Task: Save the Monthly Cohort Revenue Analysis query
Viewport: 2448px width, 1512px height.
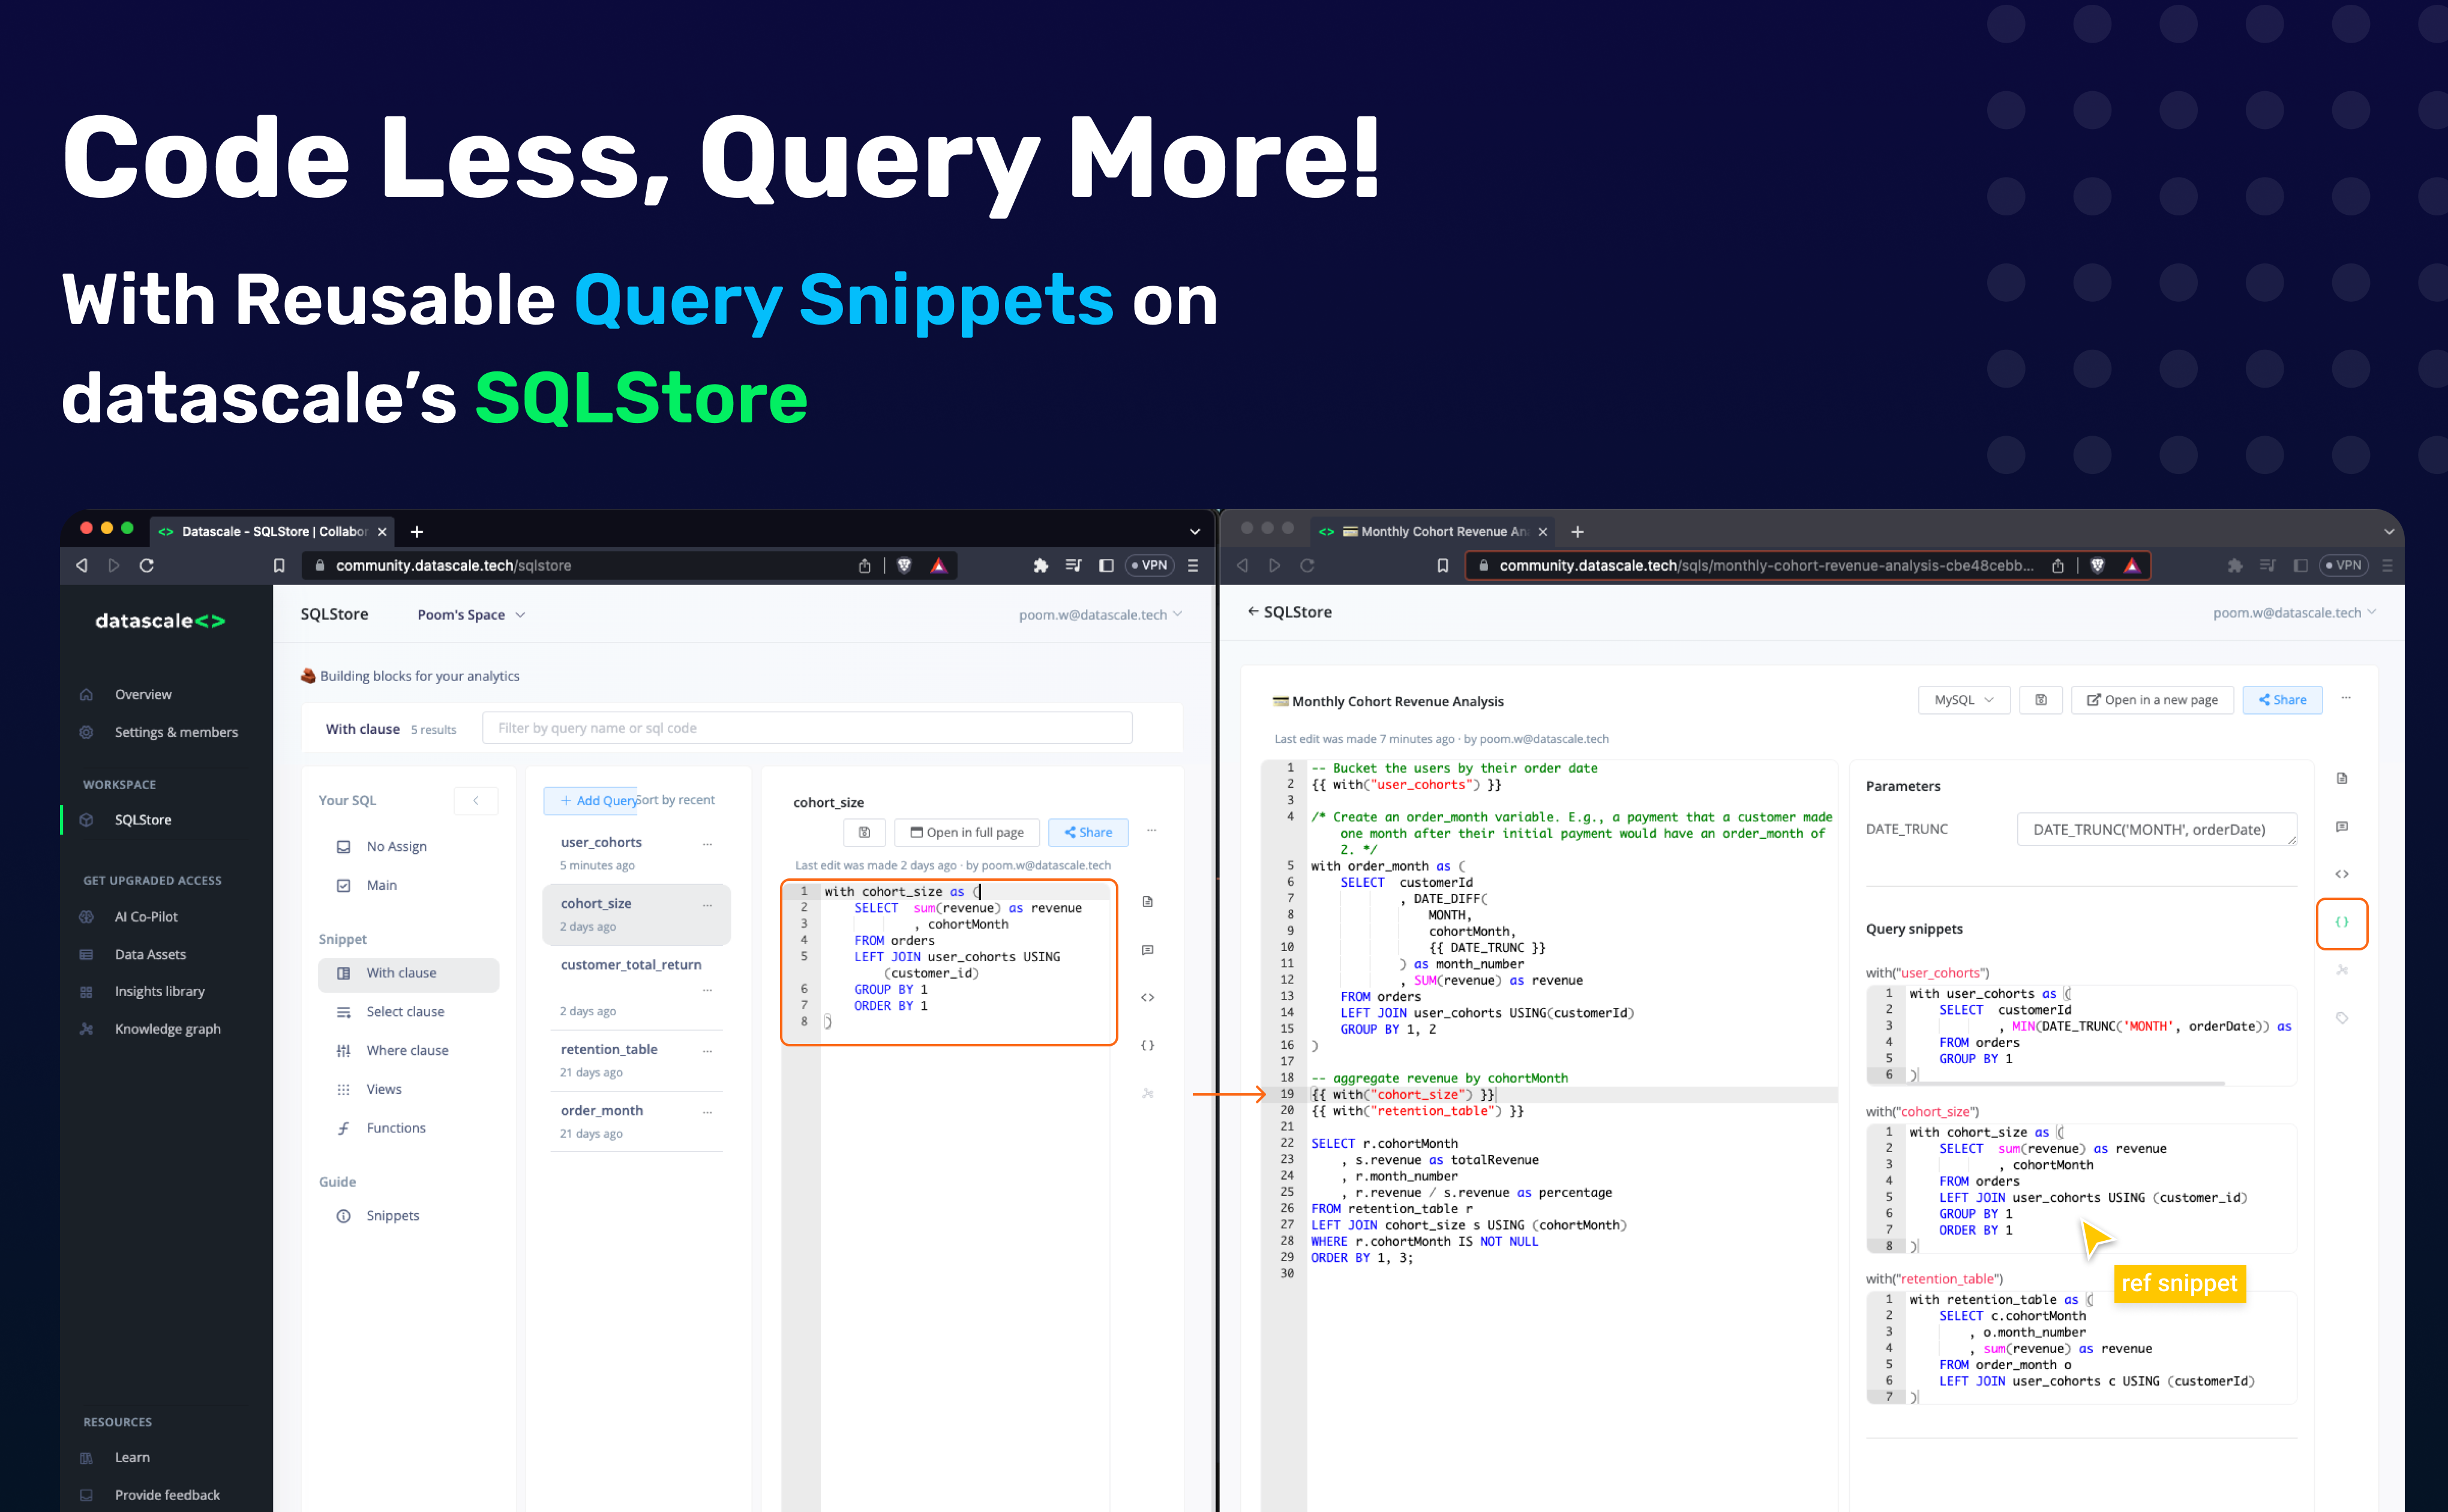Action: (2041, 700)
